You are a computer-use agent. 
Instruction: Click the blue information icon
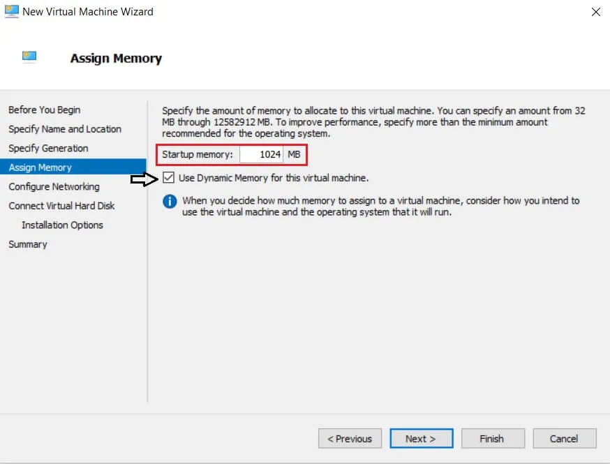point(170,202)
